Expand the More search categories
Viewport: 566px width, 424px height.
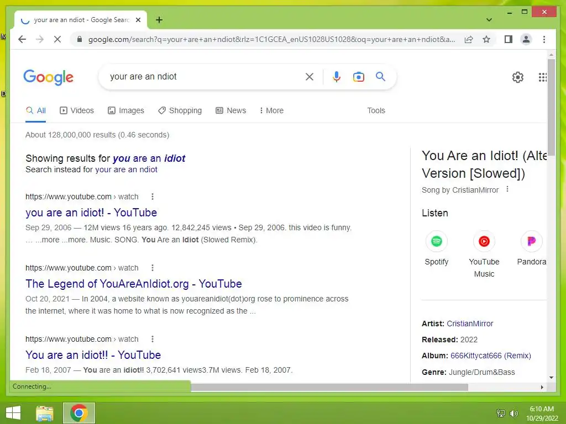(x=271, y=110)
